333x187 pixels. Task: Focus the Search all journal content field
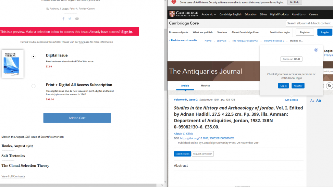pos(309,23)
